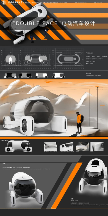Open the first detail thumbnail
The width and height of the screenshot is (108, 216).
pyautogui.click(x=51, y=146)
